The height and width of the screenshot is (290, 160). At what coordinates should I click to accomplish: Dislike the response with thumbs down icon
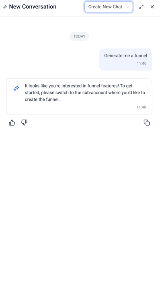click(24, 122)
